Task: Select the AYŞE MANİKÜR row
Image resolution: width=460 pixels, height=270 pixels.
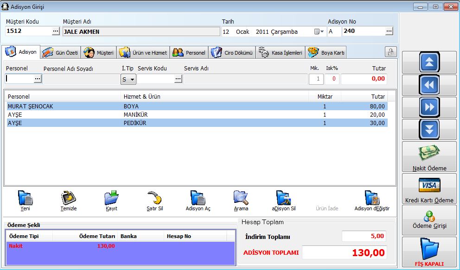Action: (x=197, y=114)
